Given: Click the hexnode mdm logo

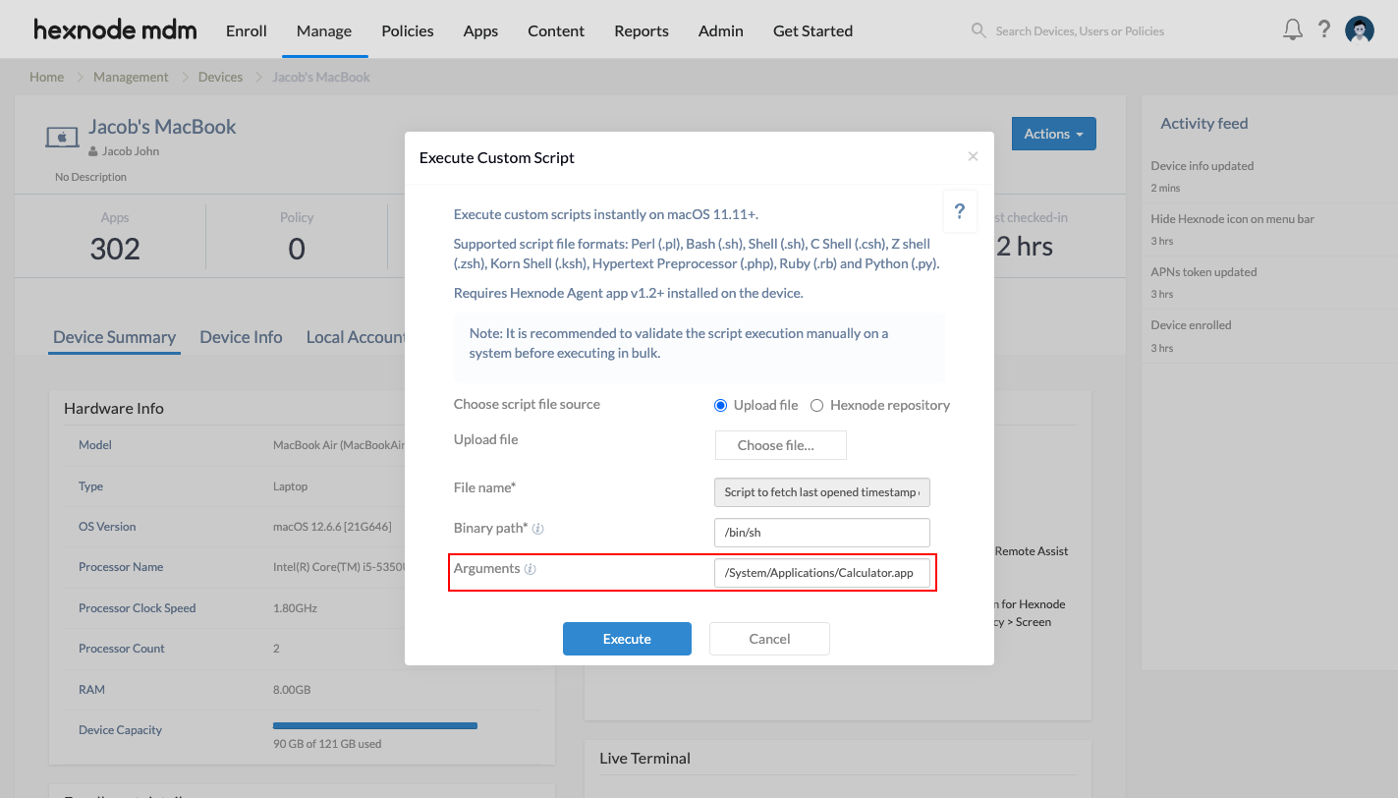Looking at the screenshot, I should point(115,30).
